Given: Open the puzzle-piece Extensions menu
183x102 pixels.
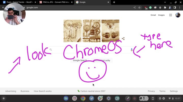Looking at the screenshot, I should (x=165, y=8).
